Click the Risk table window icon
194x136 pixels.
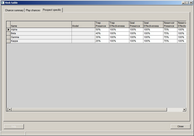2,2
